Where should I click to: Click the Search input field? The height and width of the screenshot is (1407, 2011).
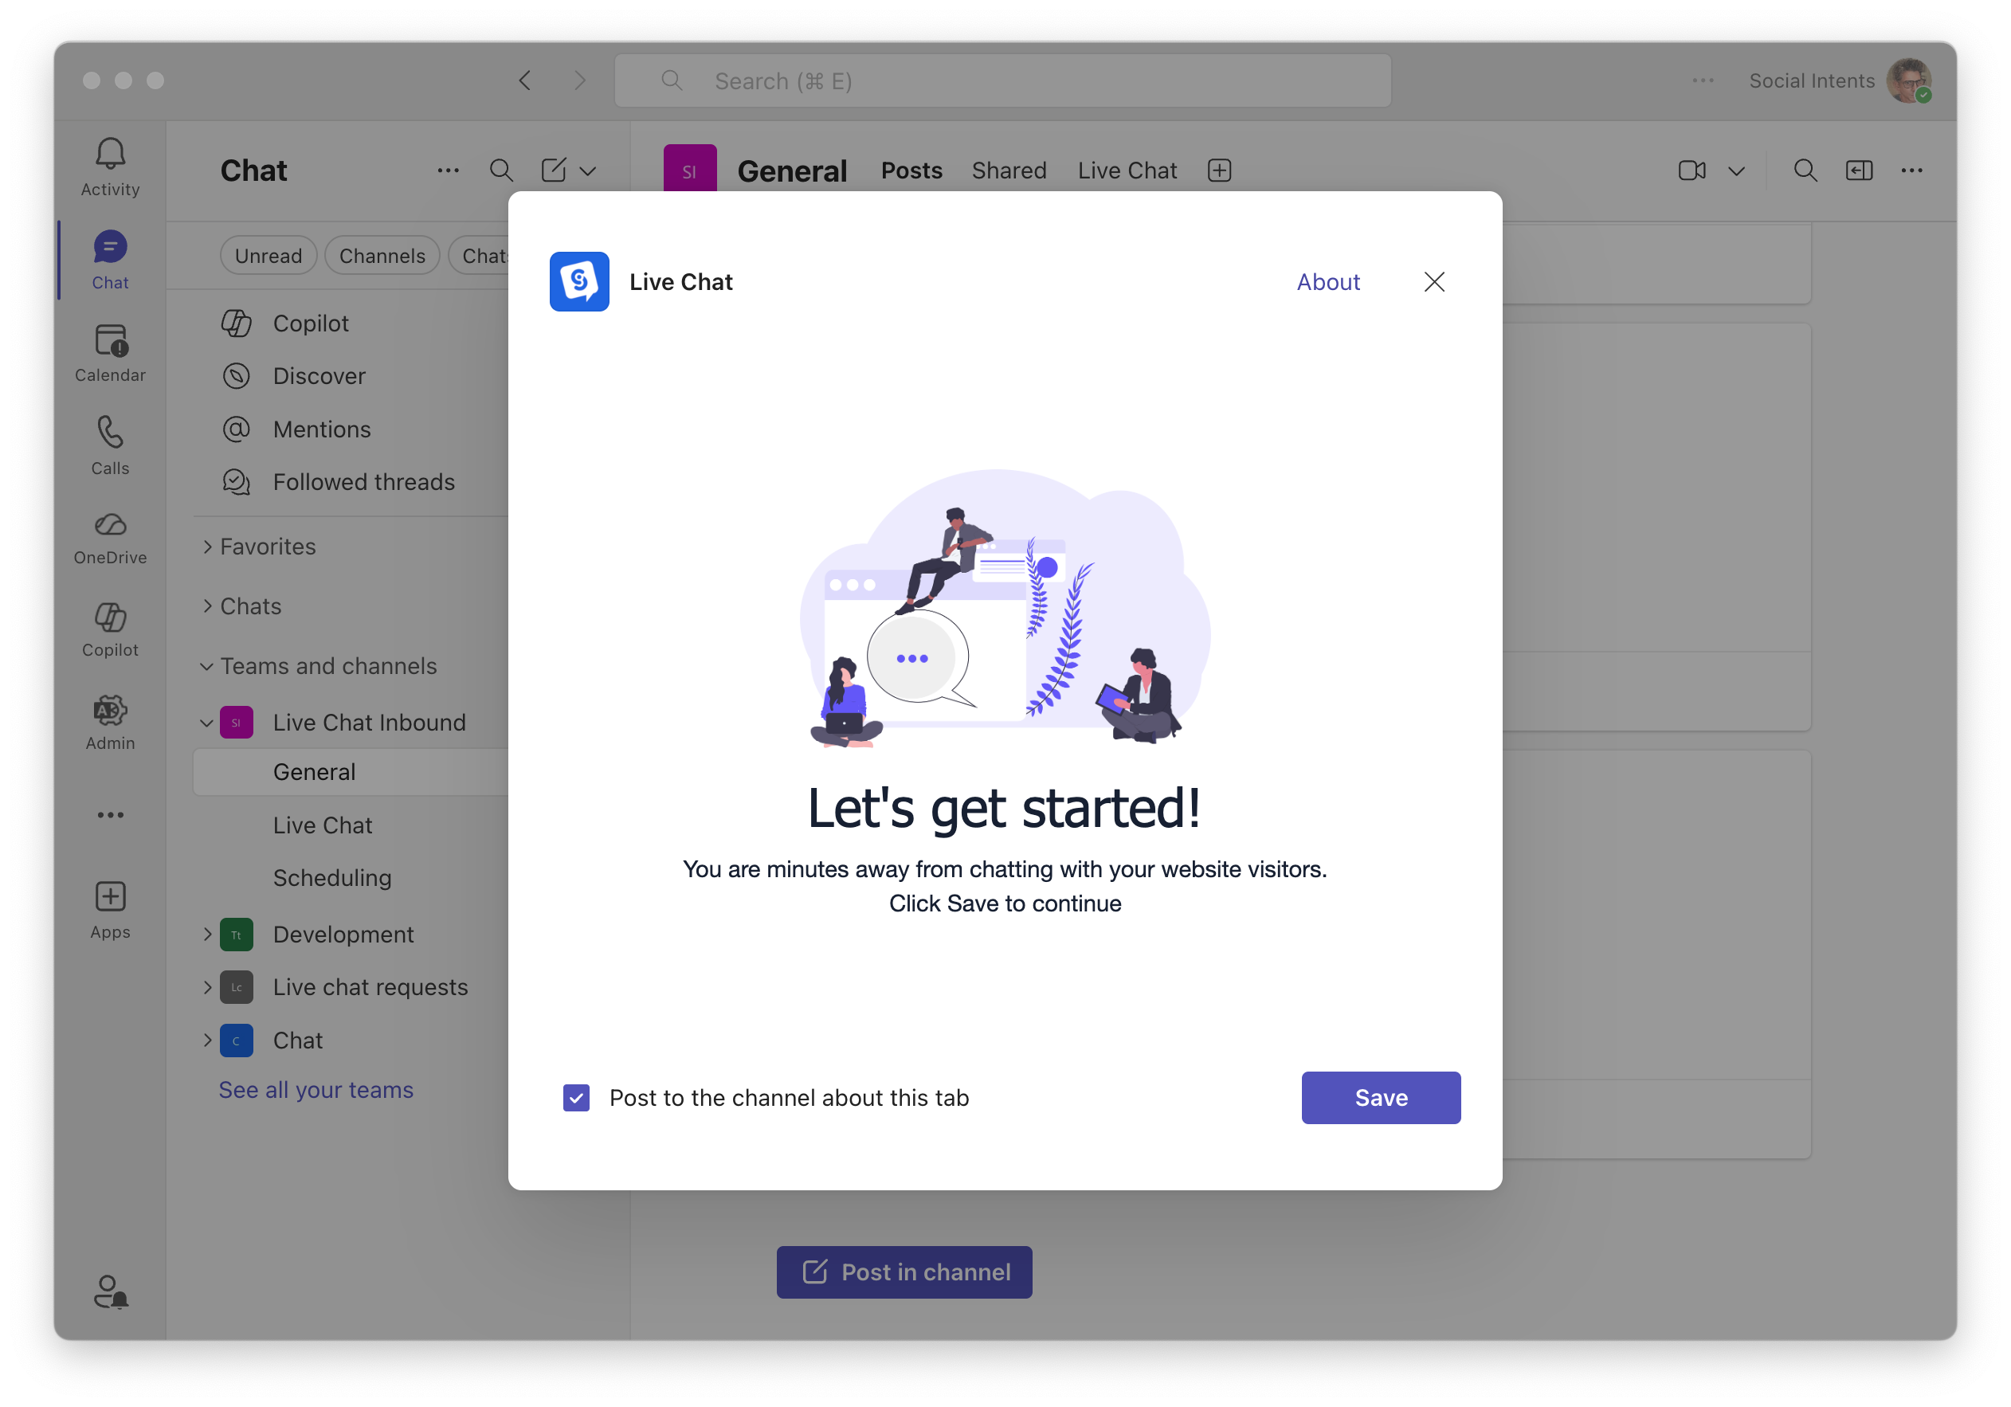point(1003,81)
